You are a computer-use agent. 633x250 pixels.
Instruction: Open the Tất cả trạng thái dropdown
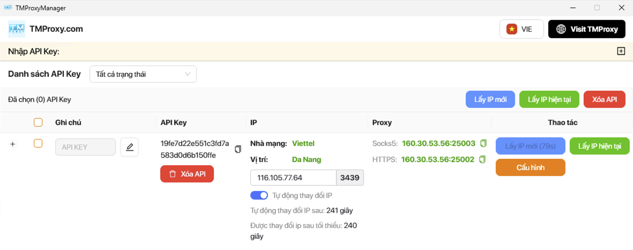tap(143, 74)
